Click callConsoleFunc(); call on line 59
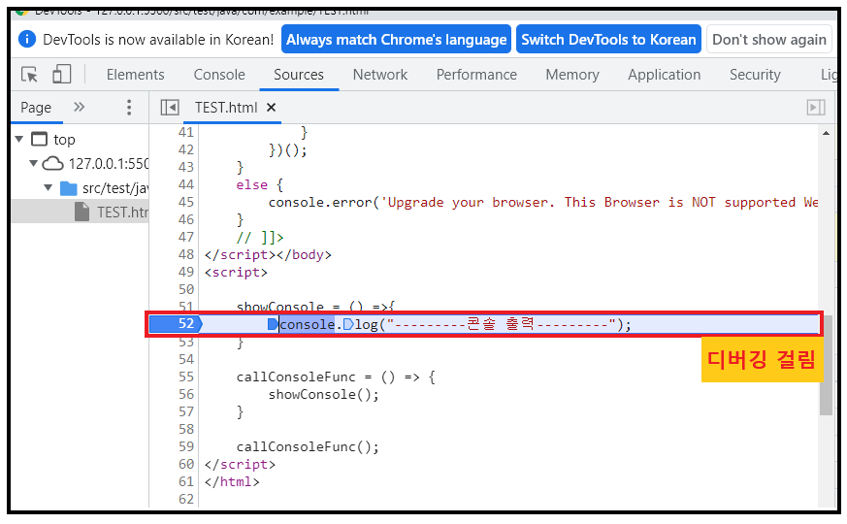The height and width of the screenshot is (524, 847). pyautogui.click(x=308, y=446)
